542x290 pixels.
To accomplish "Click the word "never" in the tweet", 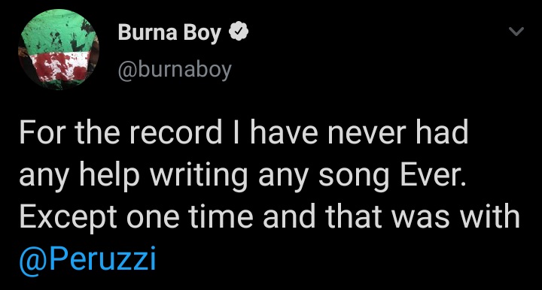I will point(367,134).
